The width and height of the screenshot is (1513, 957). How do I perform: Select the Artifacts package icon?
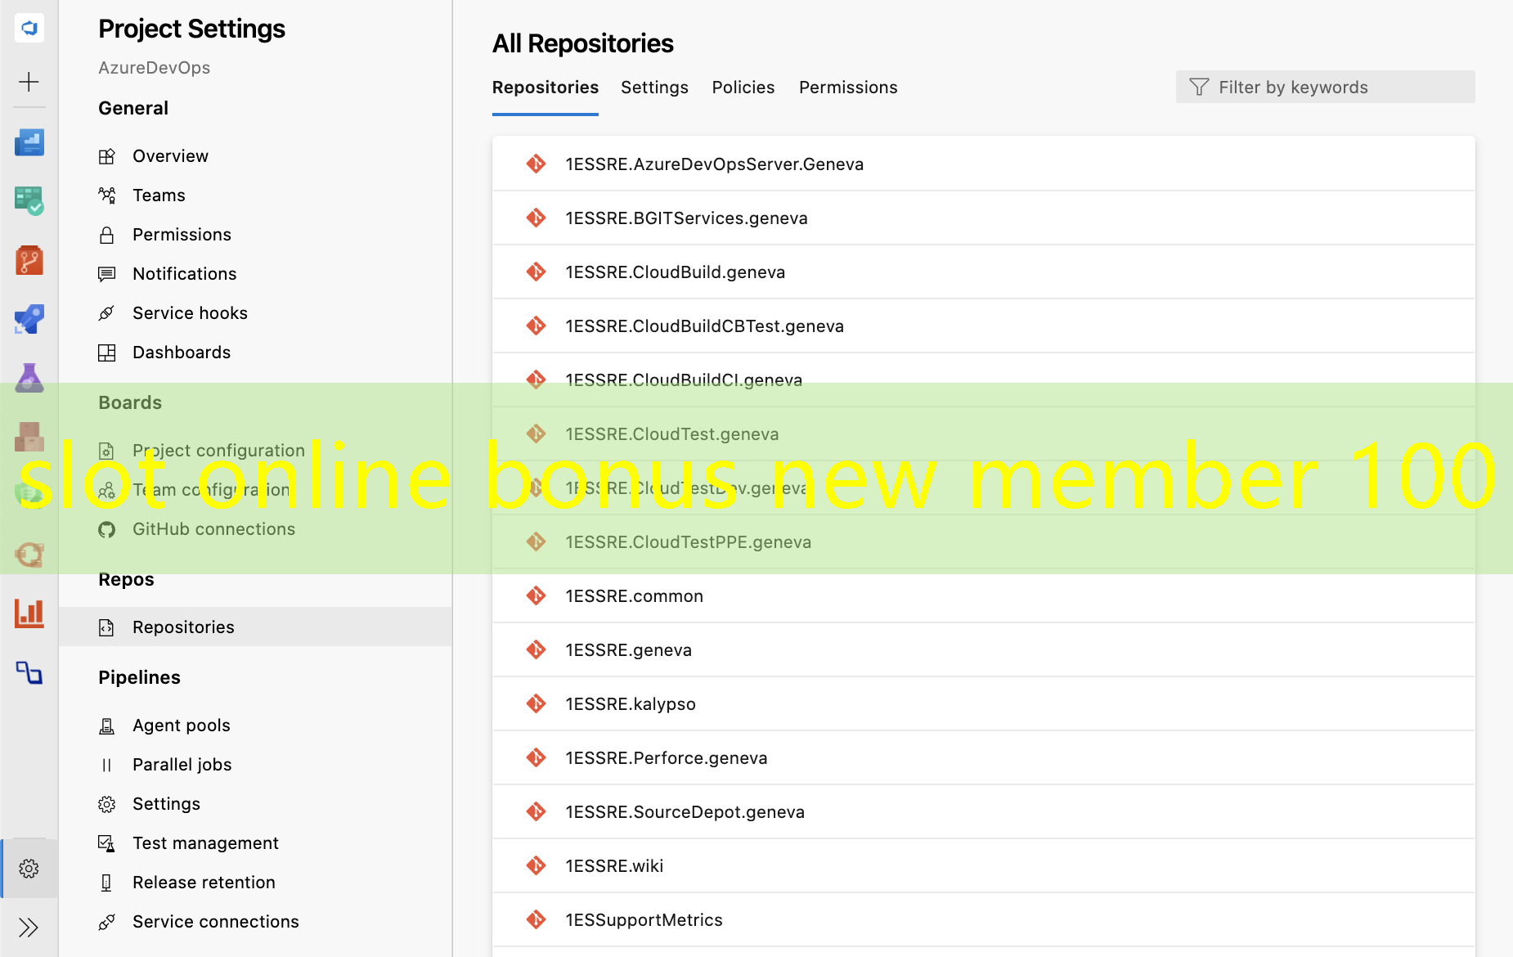coord(29,436)
